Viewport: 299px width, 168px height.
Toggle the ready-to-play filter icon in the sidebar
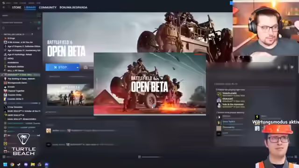39,22
